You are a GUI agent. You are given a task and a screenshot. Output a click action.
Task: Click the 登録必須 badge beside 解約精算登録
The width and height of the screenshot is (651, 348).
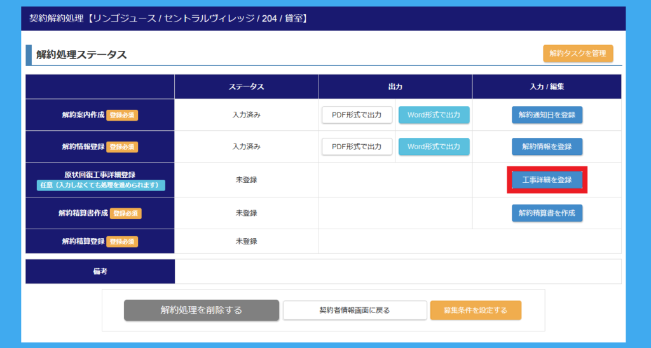pyautogui.click(x=122, y=241)
